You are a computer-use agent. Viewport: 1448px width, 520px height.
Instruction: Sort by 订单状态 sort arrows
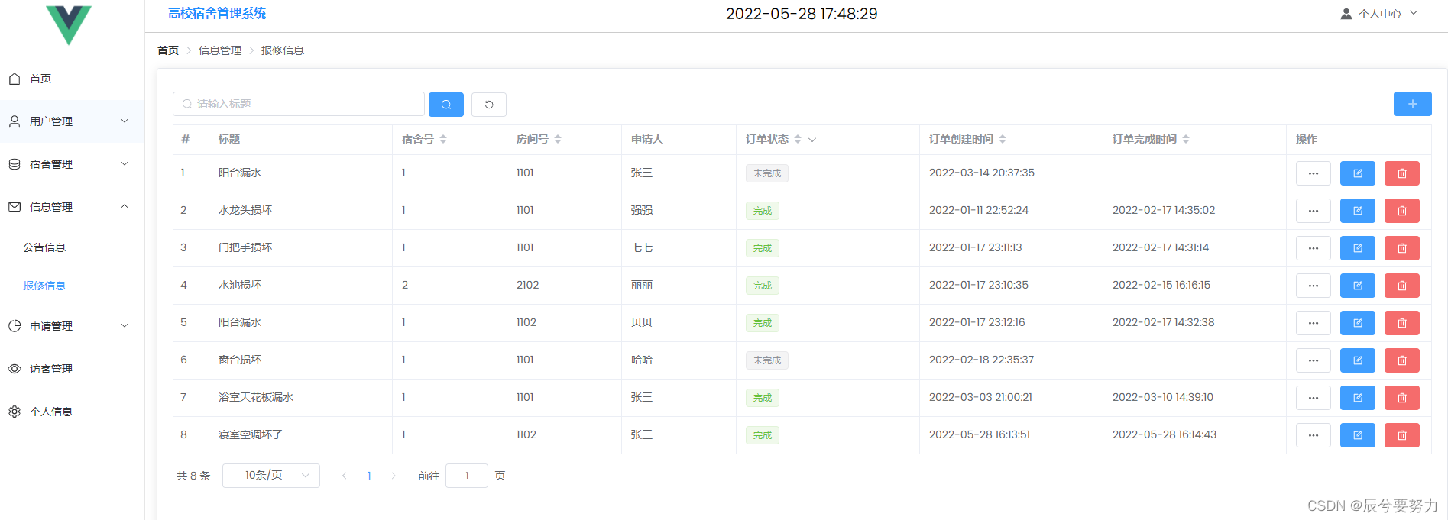[798, 139]
